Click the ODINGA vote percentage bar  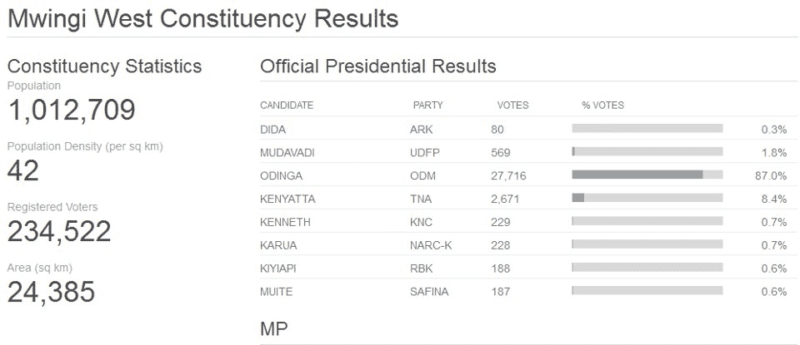tap(647, 175)
